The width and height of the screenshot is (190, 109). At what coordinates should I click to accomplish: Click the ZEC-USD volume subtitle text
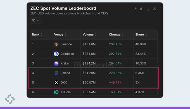(69, 13)
